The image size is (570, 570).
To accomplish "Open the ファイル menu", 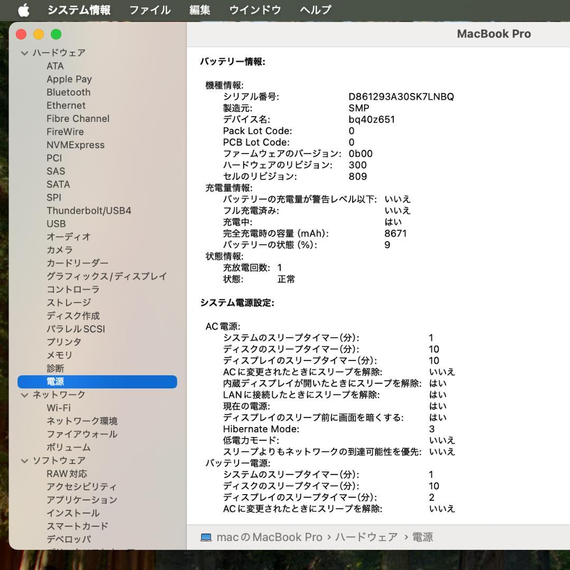I will pos(149,9).
